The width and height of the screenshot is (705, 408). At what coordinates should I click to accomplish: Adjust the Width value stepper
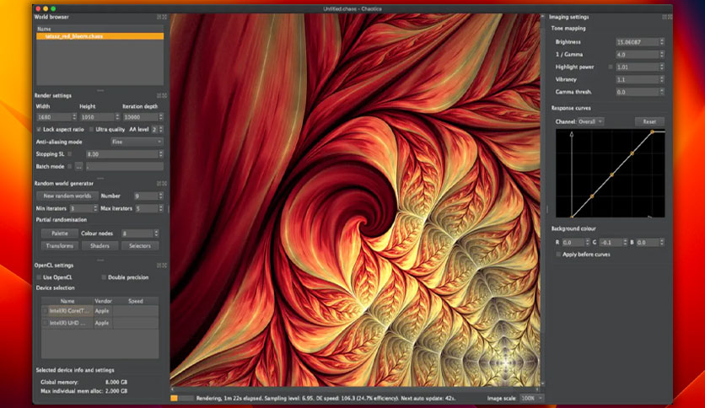click(74, 117)
